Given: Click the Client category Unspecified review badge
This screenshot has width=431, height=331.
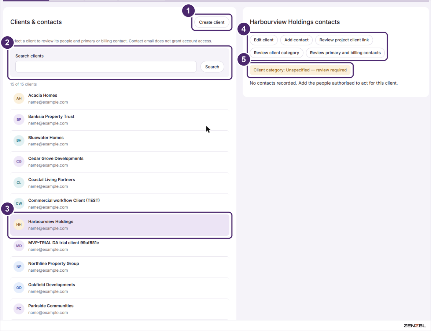Looking at the screenshot, I should [300, 70].
